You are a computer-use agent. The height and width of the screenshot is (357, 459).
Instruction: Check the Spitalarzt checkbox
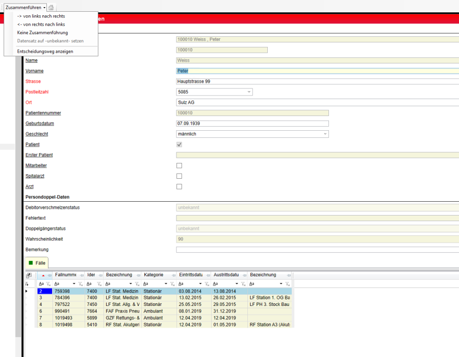(179, 176)
